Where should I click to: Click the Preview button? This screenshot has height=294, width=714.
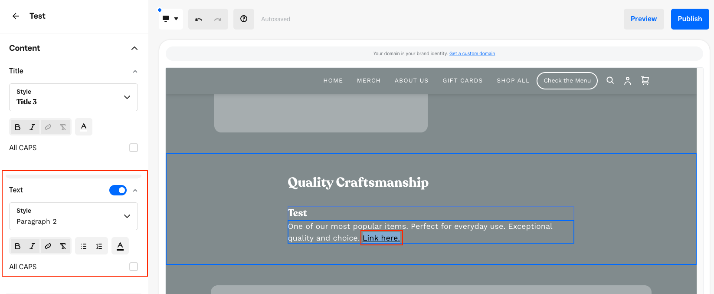tap(644, 19)
